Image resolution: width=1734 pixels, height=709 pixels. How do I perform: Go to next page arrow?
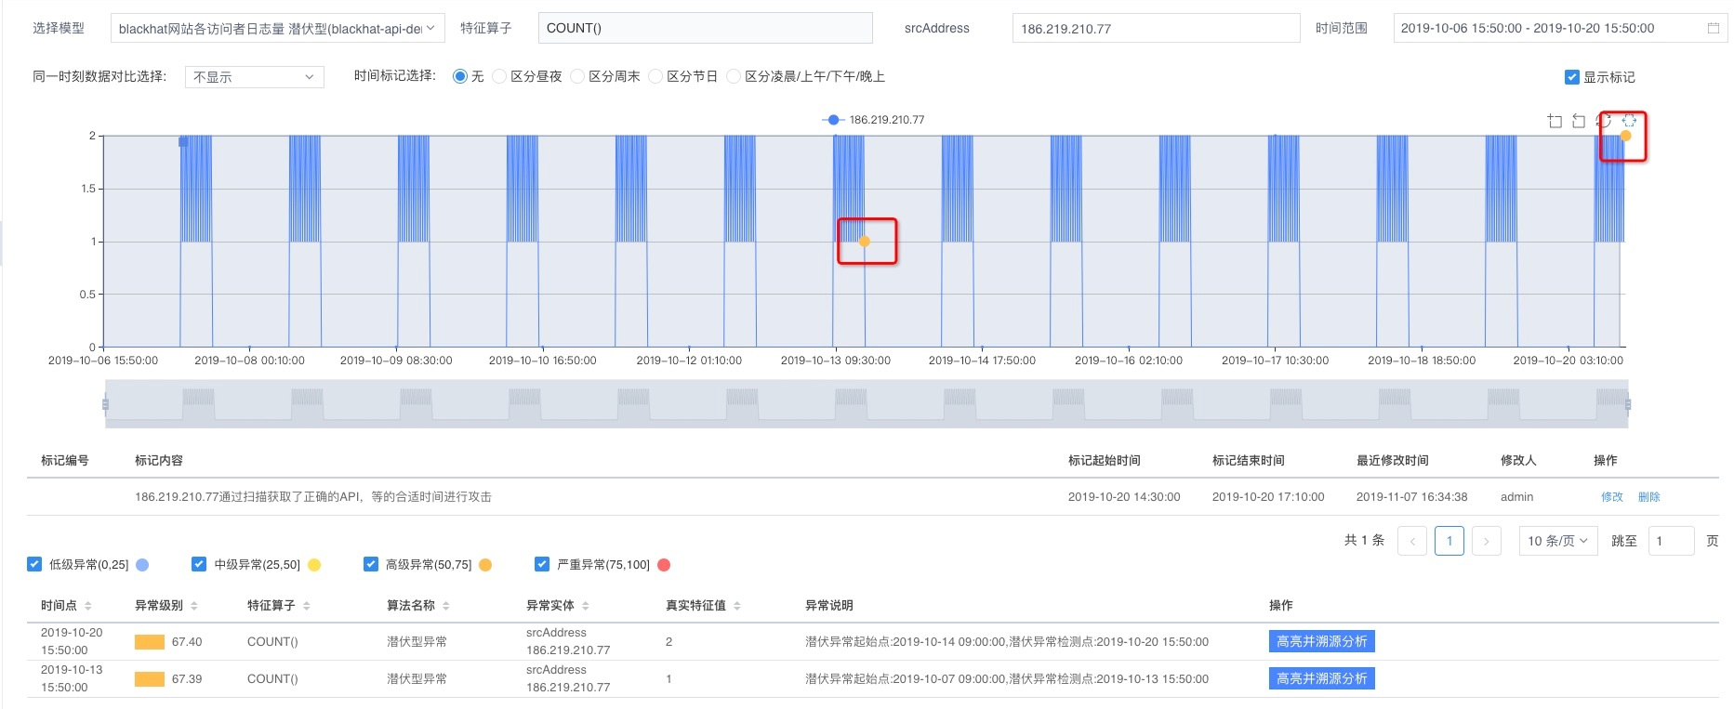(1487, 541)
